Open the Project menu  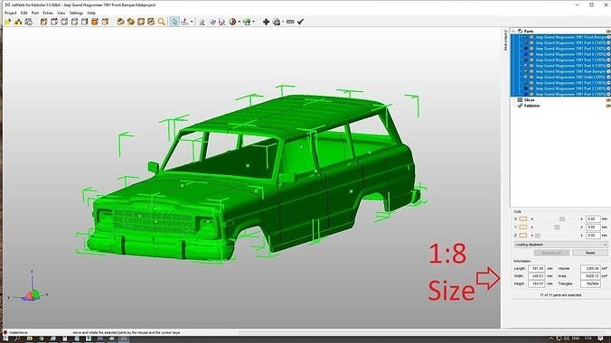[x=10, y=13]
